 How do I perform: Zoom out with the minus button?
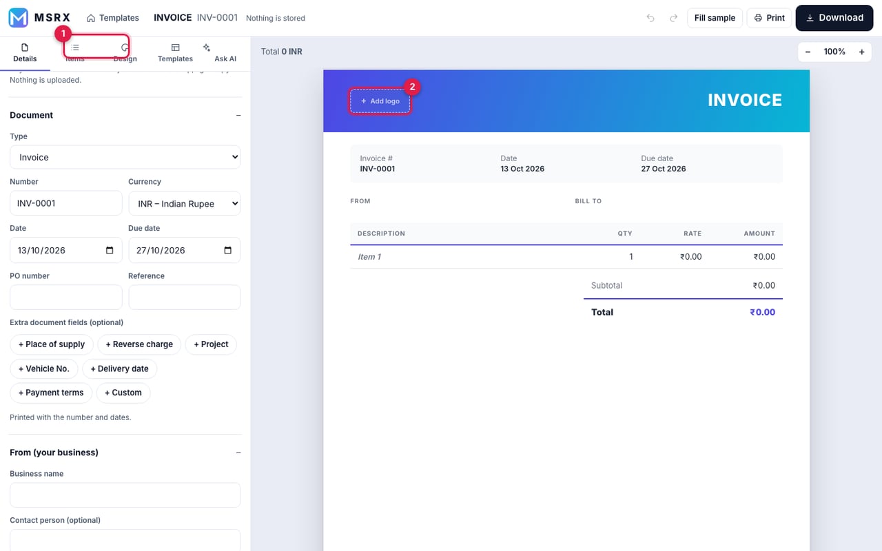point(808,52)
